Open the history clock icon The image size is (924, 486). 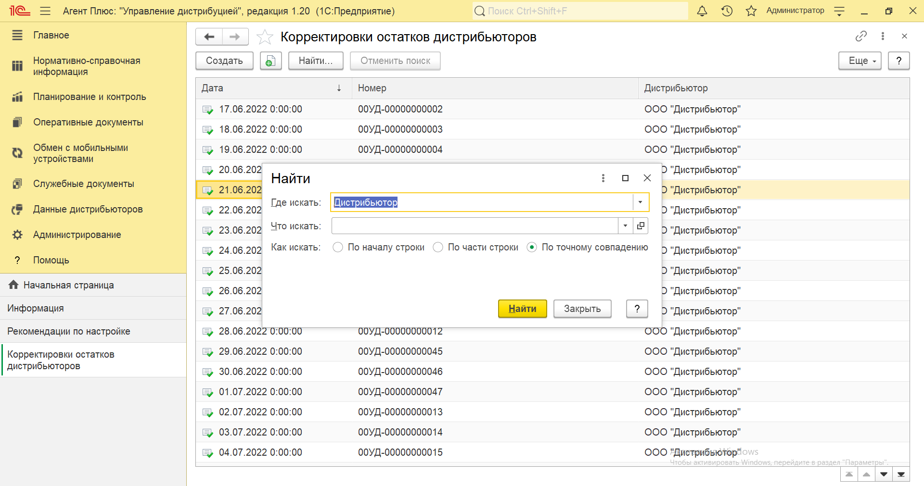(x=727, y=11)
